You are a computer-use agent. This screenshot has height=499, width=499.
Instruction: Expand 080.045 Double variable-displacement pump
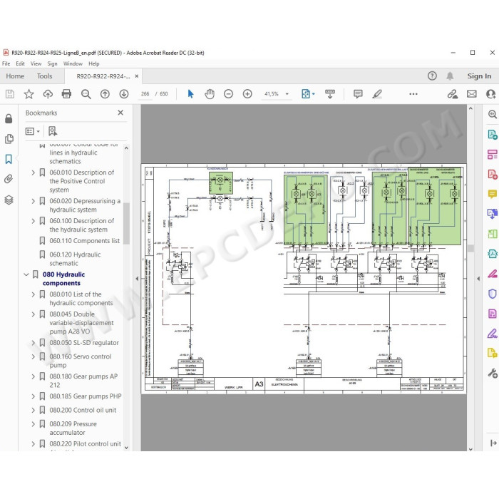[x=33, y=314]
